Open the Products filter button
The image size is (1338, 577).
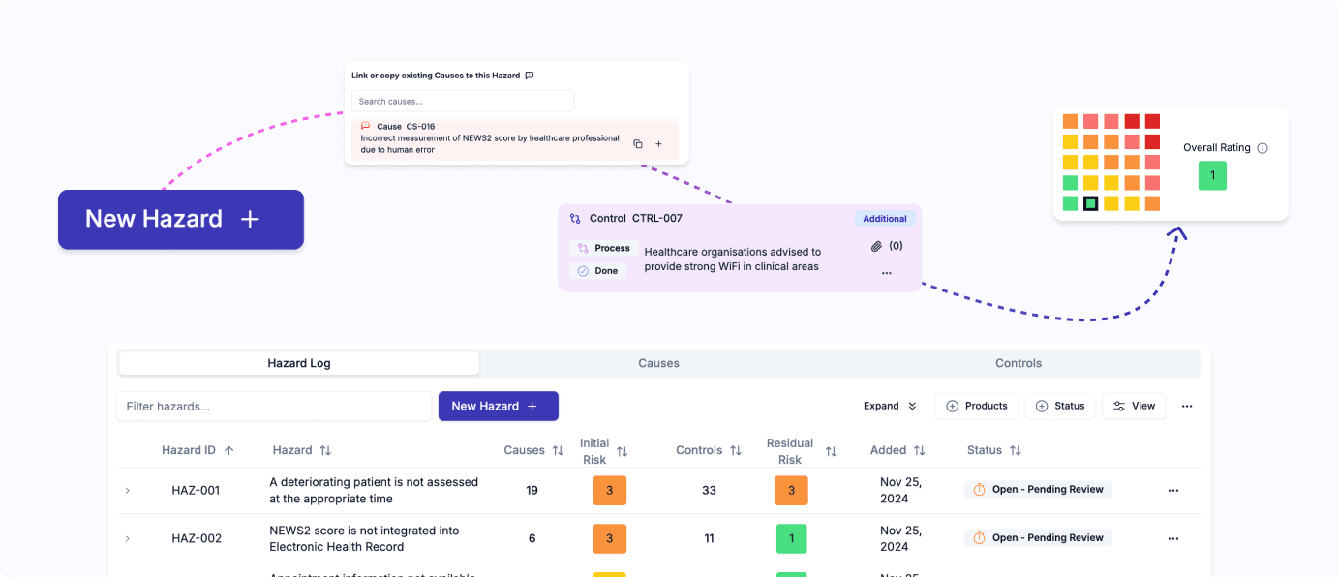pyautogui.click(x=977, y=407)
